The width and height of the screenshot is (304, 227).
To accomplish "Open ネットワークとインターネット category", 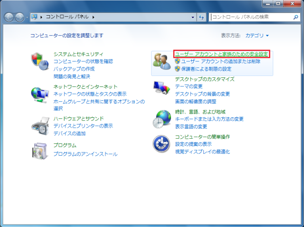I will [85, 86].
